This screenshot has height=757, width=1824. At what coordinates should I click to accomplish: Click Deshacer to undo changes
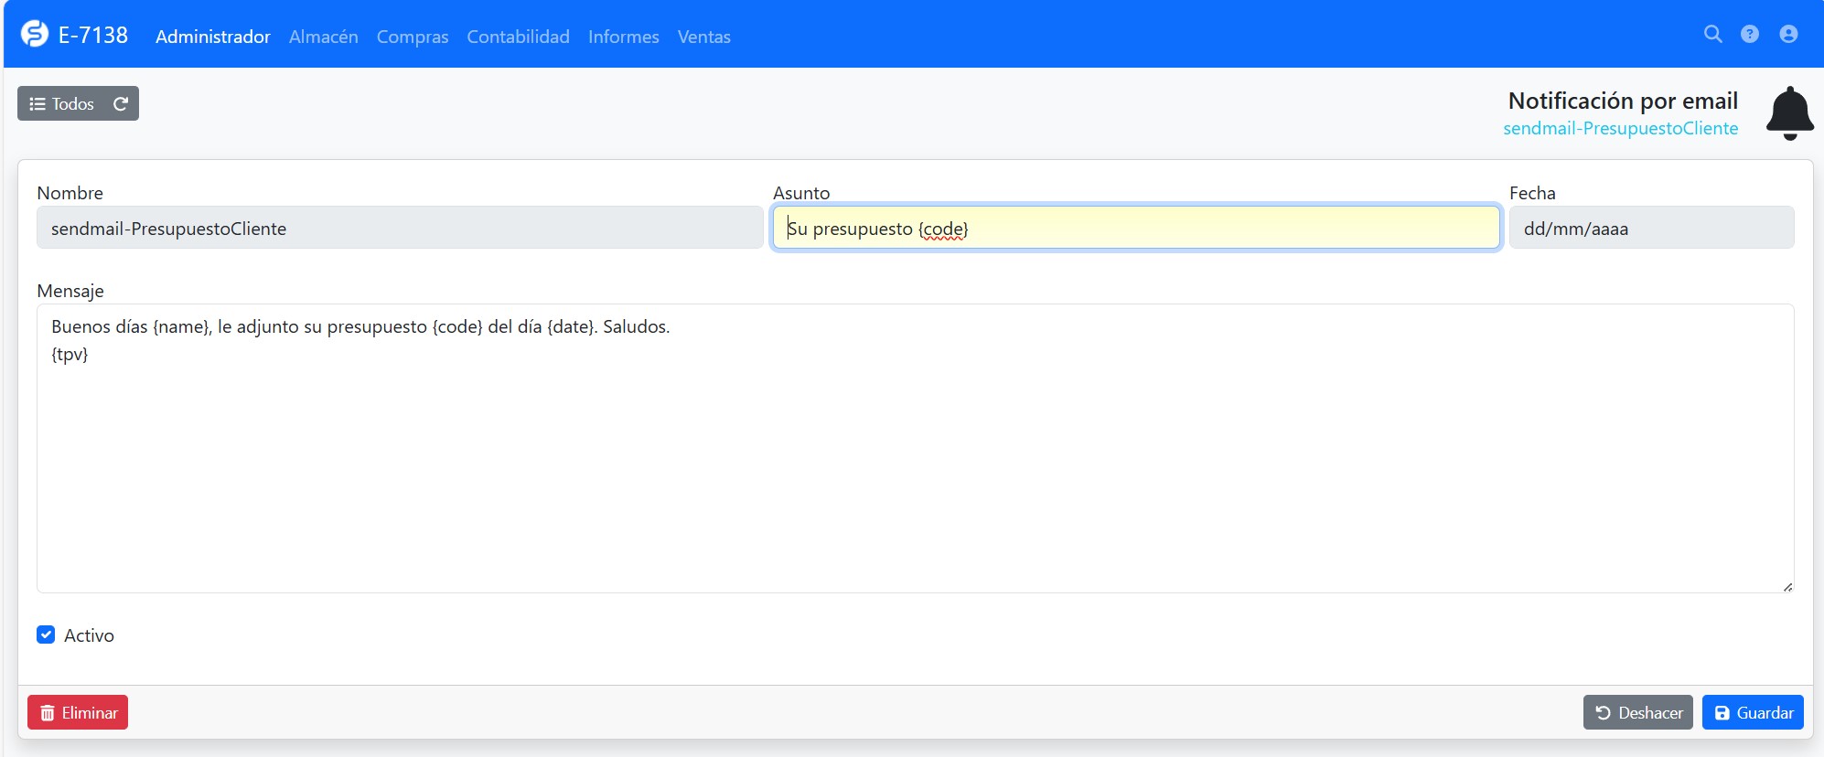(1637, 712)
